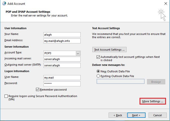Cancel the account setup
This screenshot has width=170, height=121.
click(158, 115)
